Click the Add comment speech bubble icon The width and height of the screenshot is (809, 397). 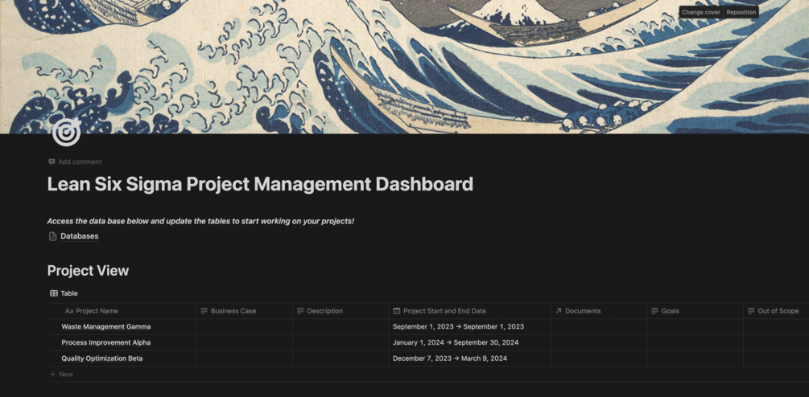[52, 162]
